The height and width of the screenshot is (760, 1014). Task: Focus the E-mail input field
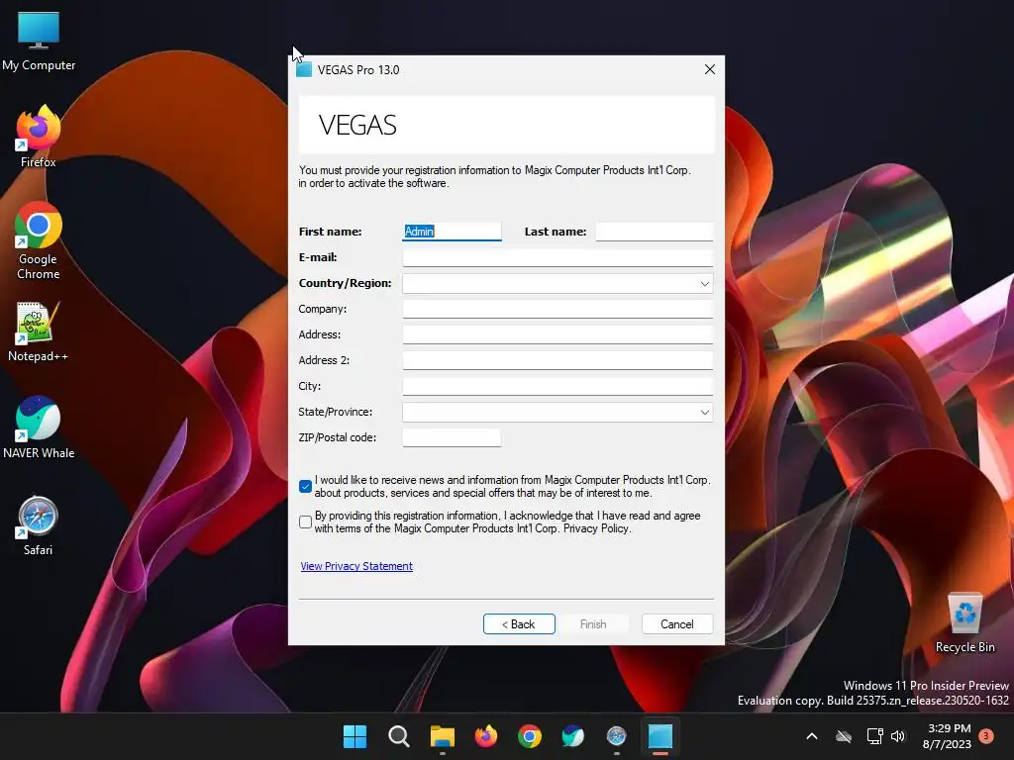pyautogui.click(x=558, y=257)
